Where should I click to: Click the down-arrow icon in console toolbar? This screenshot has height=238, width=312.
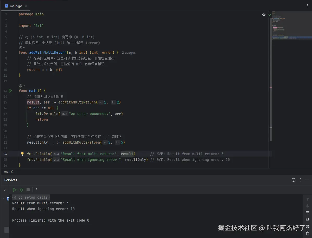pyautogui.click(x=307, y=206)
